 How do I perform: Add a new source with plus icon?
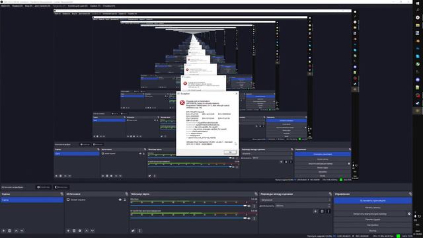68,231
